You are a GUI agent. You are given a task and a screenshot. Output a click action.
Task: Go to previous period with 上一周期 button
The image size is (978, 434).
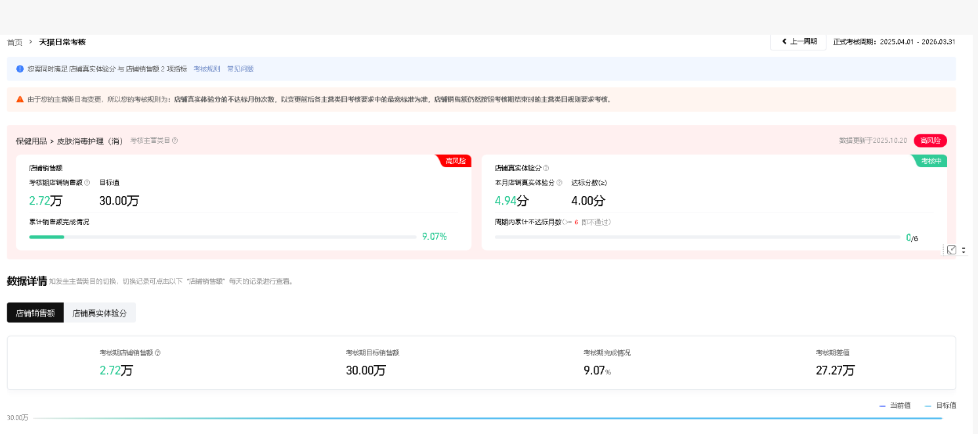798,41
